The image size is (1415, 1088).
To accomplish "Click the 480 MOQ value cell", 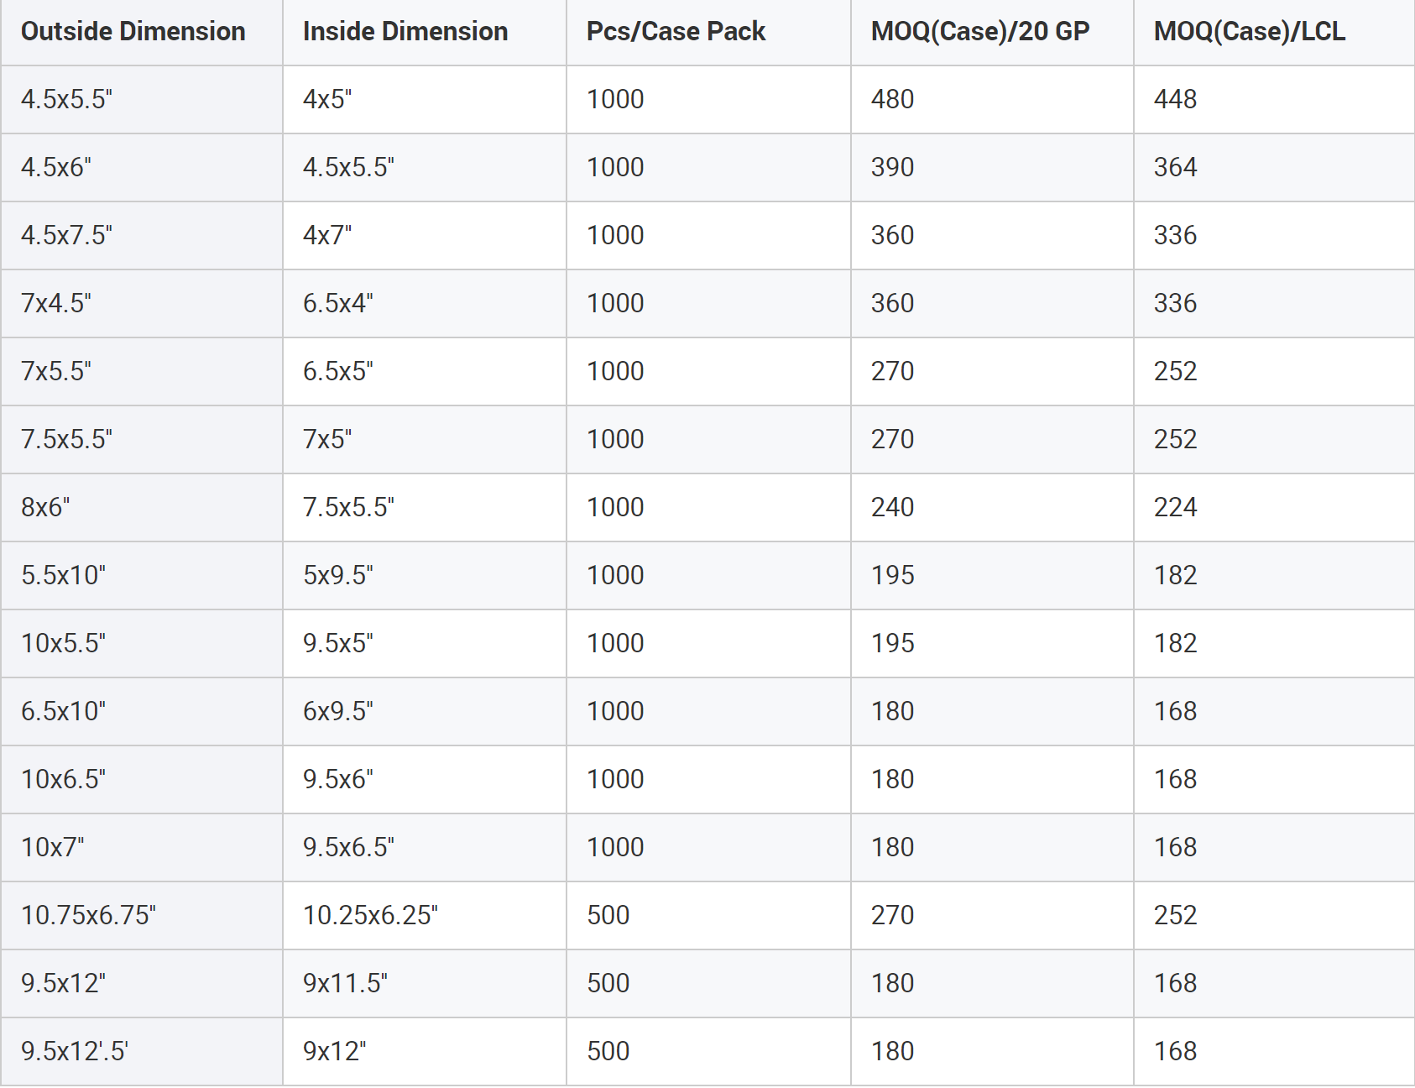I will 992,99.
